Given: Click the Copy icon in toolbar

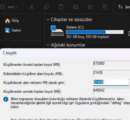Looking at the screenshot, I should pyautogui.click(x=46, y=7).
